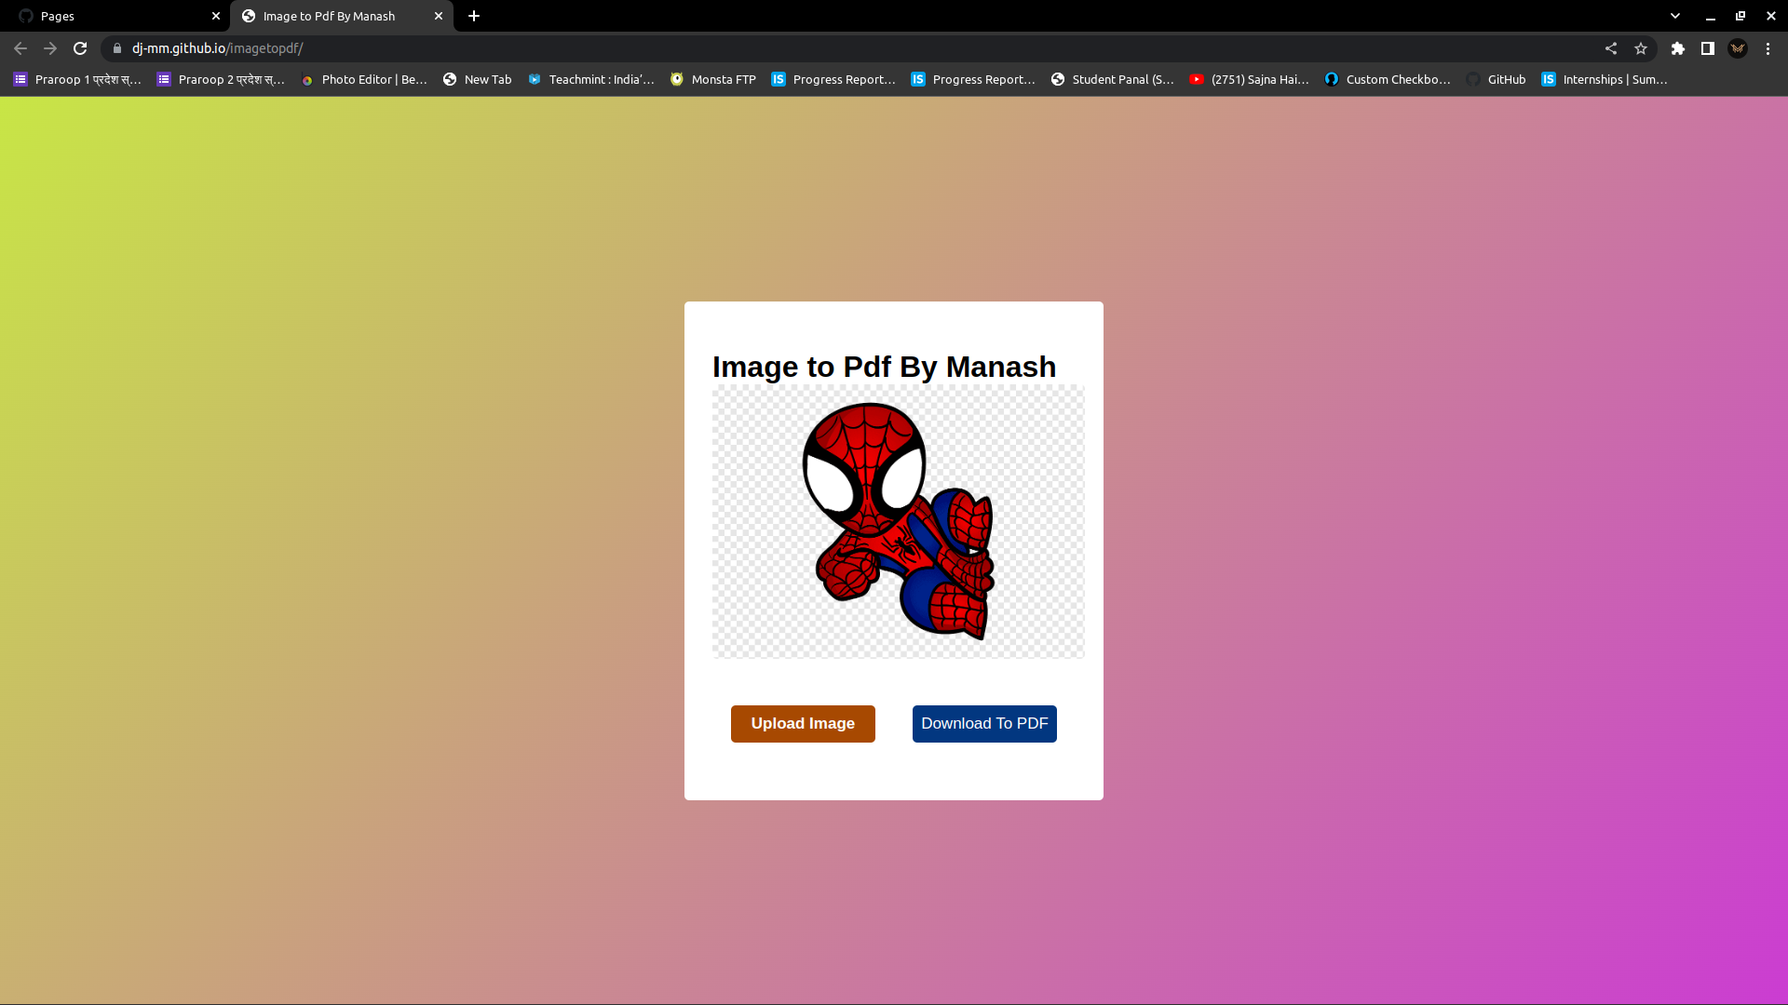Open the Photo Editor bookmark
Screen dimensions: 1788x1005
tap(364, 79)
